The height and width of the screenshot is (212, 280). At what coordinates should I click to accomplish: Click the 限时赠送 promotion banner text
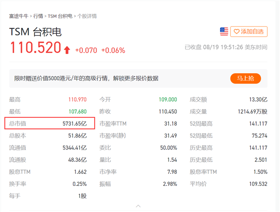coord(86,78)
